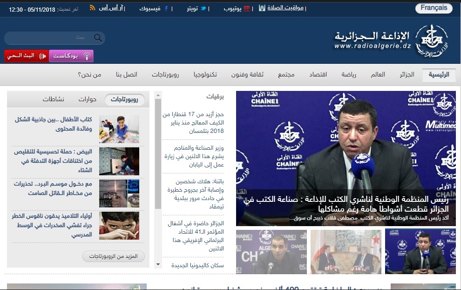The width and height of the screenshot is (461, 290).
Task: Click the search magnifier icon
Action: pos(98,38)
